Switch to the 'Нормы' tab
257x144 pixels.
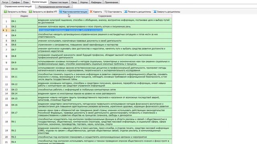(x=84, y=2)
